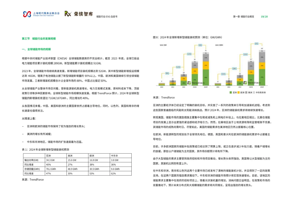
Task: Click the light gray 中东和非洲 legend swatch
Action: 254,92
